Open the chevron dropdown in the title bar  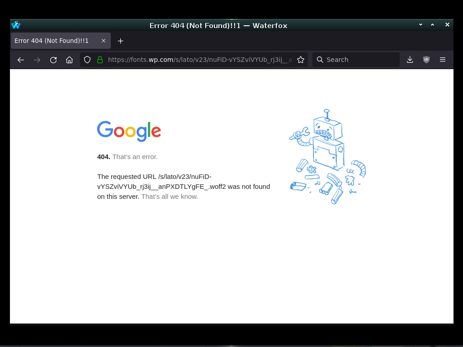[420, 25]
